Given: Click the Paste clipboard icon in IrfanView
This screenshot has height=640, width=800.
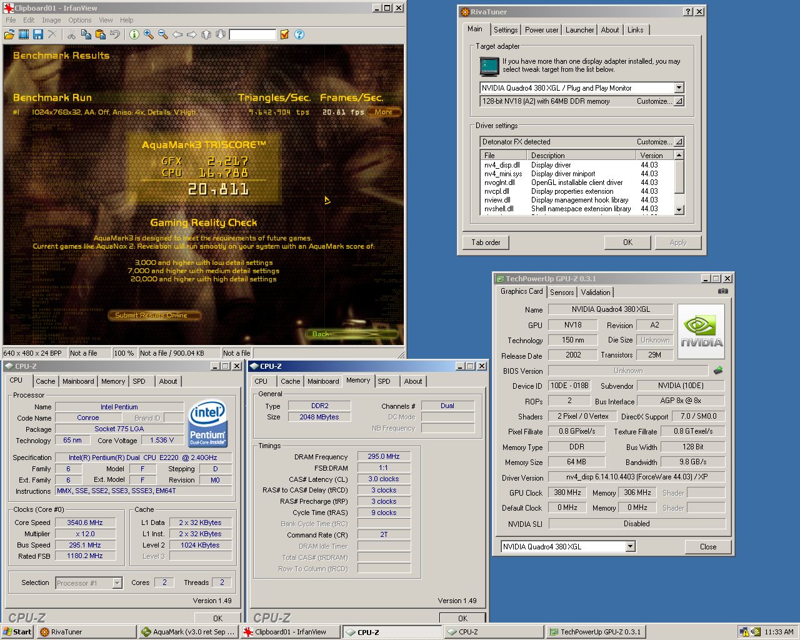Looking at the screenshot, I should (100, 34).
